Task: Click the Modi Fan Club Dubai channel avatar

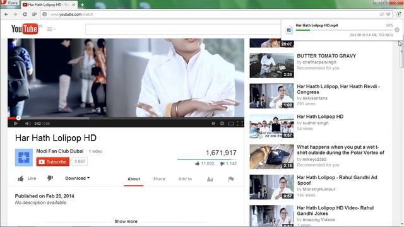Action: coord(24,158)
